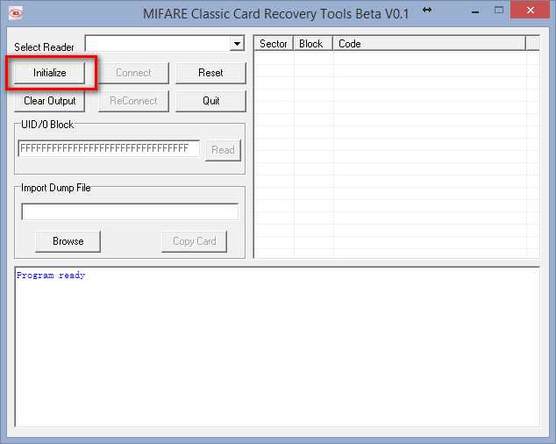
Task: Clear the output log
Action: click(50, 101)
